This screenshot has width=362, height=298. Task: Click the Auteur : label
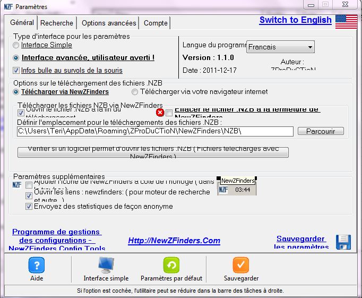point(292,62)
